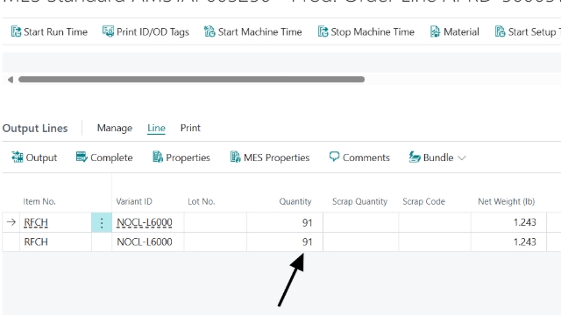The image size is (561, 315).
Task: Switch to the Line tab
Action: click(156, 128)
